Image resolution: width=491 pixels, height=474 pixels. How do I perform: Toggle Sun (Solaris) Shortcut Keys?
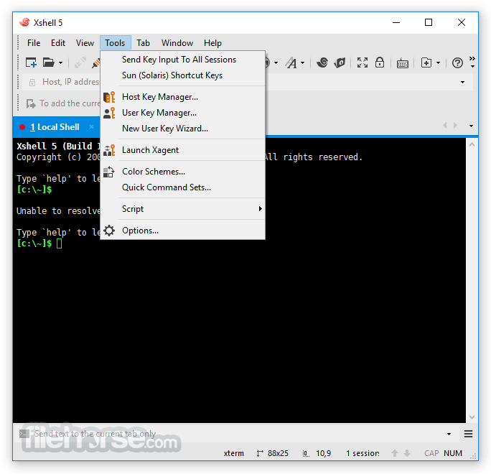click(x=183, y=75)
